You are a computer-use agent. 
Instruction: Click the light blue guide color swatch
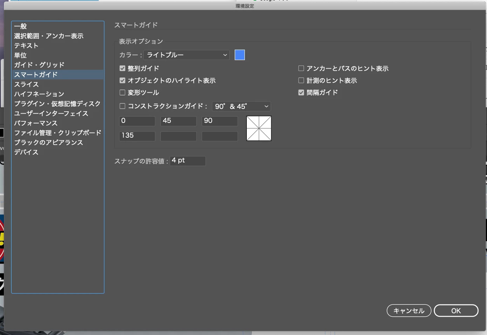240,55
